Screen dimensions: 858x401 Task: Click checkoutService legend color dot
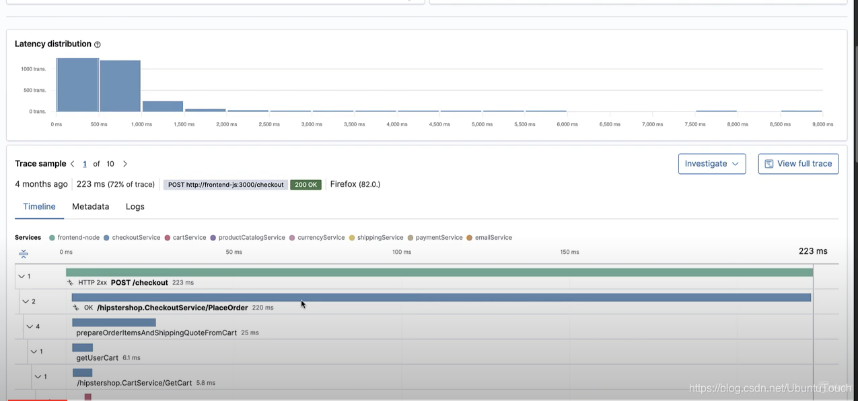(106, 238)
